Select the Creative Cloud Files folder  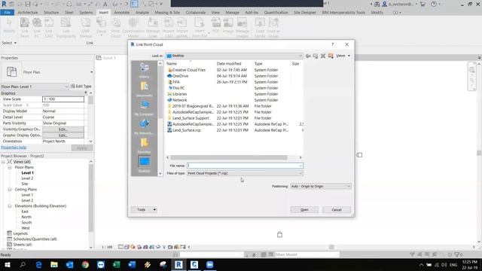pyautogui.click(x=189, y=70)
